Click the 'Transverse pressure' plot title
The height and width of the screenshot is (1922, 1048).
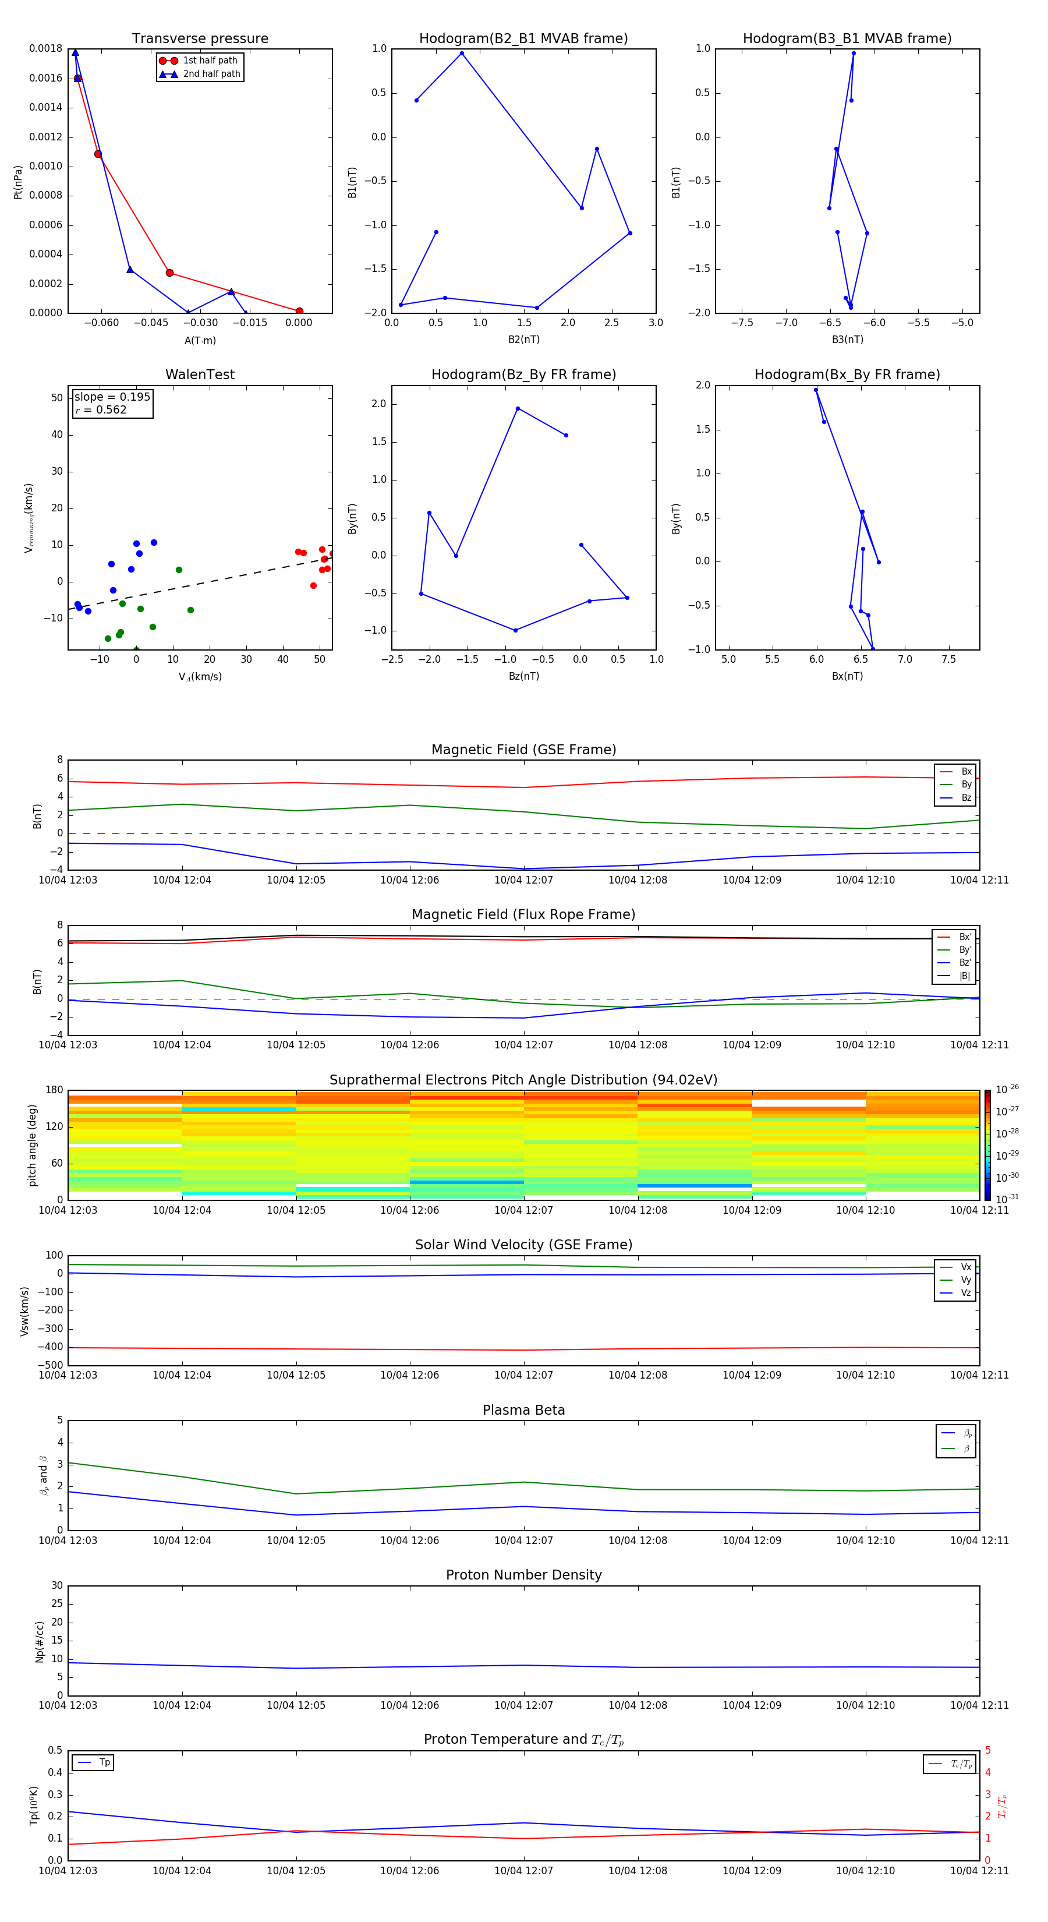(200, 39)
